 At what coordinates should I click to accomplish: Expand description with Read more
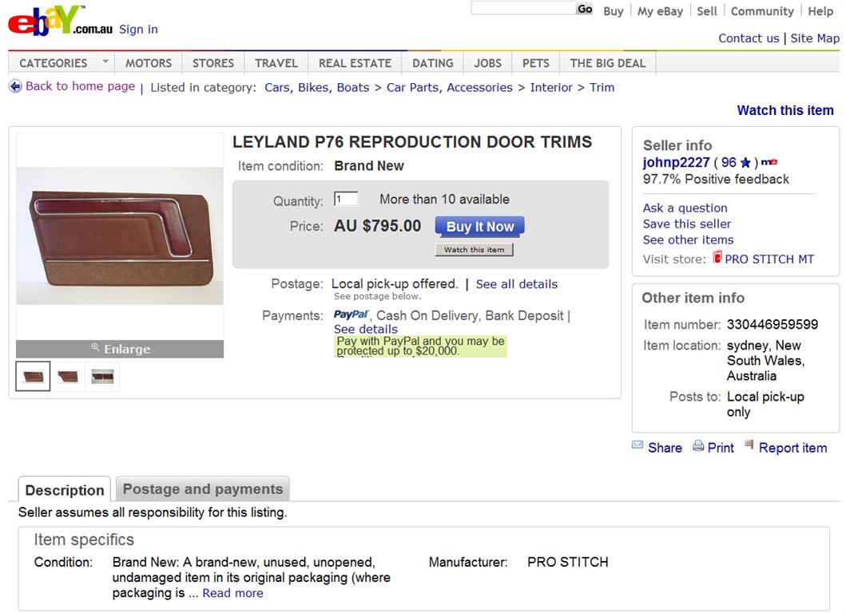[232, 593]
